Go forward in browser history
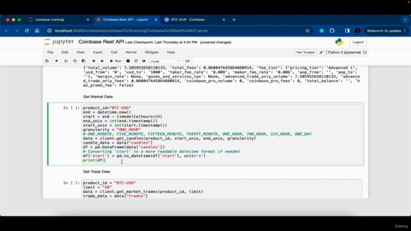Viewport: 411px width, 231px height. tap(17, 31)
